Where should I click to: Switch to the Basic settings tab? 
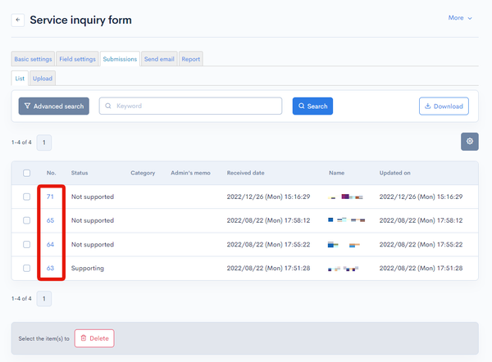pyautogui.click(x=33, y=59)
